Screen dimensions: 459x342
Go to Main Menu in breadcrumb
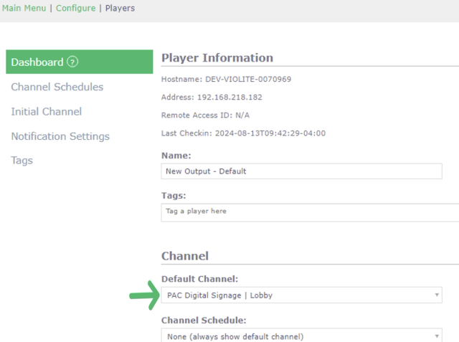pyautogui.click(x=24, y=8)
